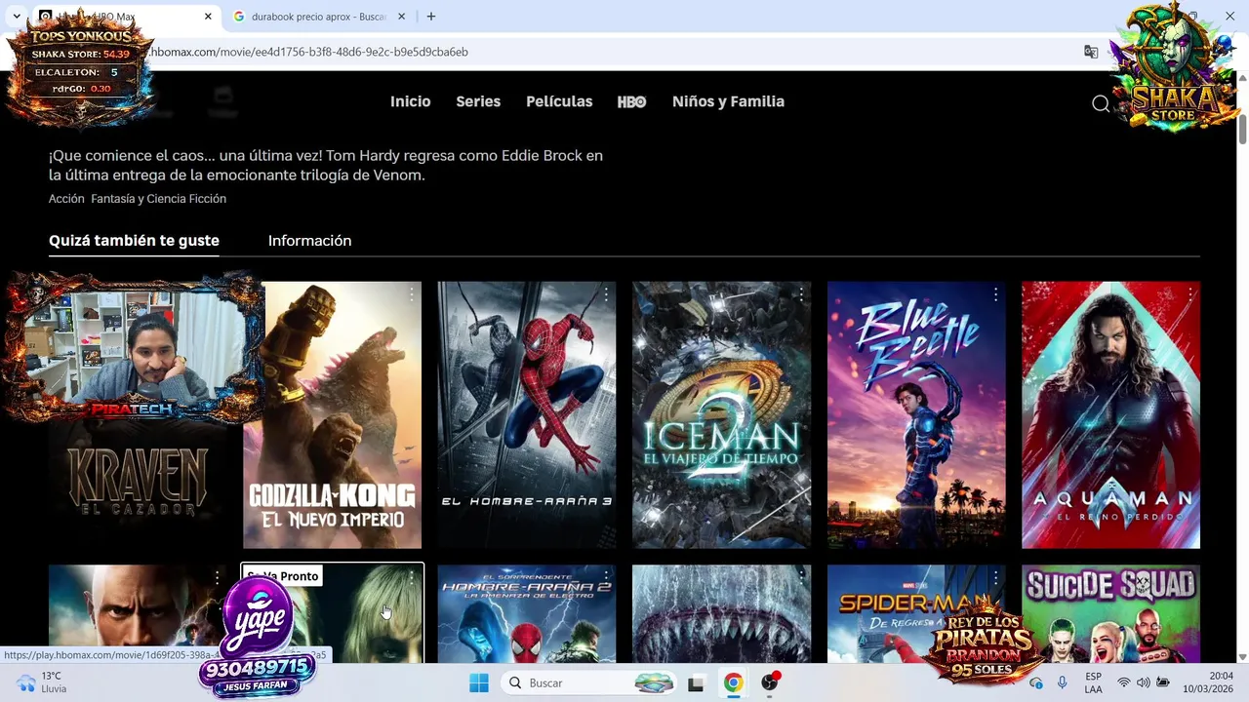The image size is (1249, 702).
Task: Open Windows Start menu
Action: [x=478, y=682]
